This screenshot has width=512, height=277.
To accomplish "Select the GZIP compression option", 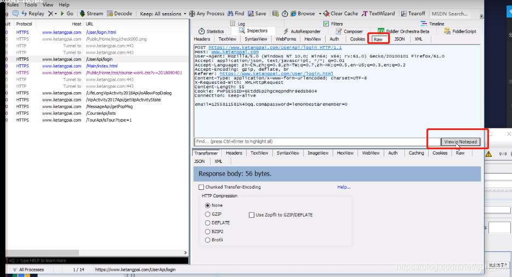I will [x=207, y=214].
